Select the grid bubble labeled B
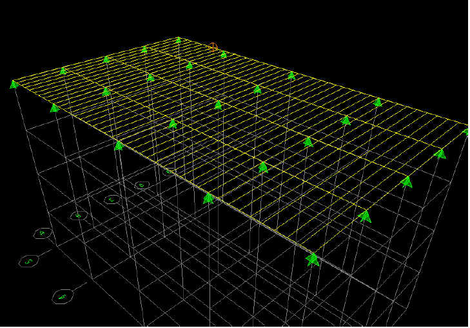470x328 pixels. [x=79, y=216]
